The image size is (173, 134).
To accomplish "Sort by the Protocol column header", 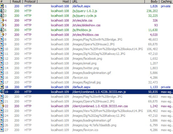I will pos(30,2).
